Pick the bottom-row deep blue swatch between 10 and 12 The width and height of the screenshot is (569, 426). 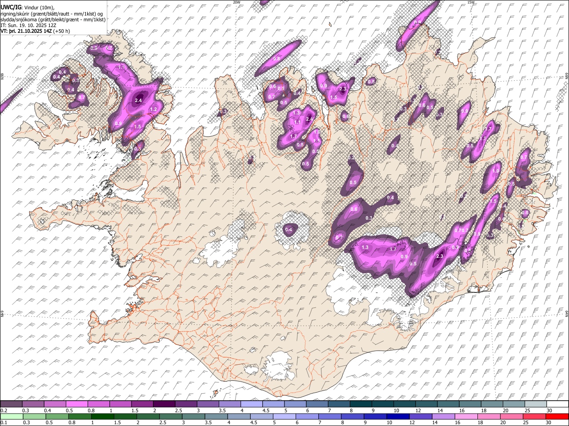[399, 417]
